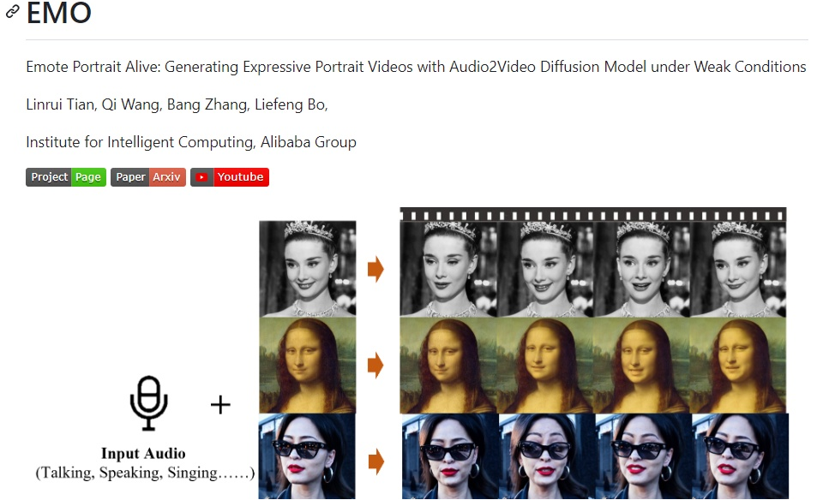This screenshot has width=823, height=500.
Task: Click the plus sign next to the microphone
Action: (x=220, y=404)
